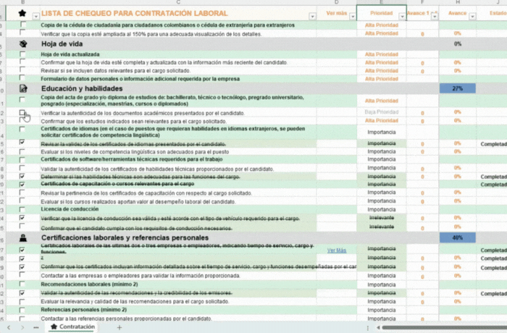Check the box for Referencias personales (mínimo 2)
This screenshot has height=333, width=507.
22,310
